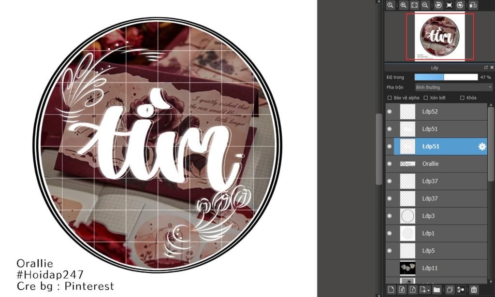Click the Lớp5 layer thumbnail
This screenshot has width=495, height=297.
408,251
